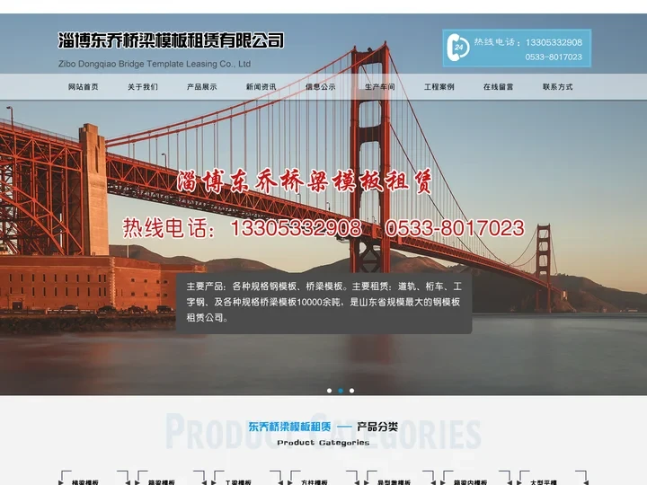Viewport: 647px width, 485px height.
Task: Open the 箱梁内模板 product category
Action: pos(470,481)
